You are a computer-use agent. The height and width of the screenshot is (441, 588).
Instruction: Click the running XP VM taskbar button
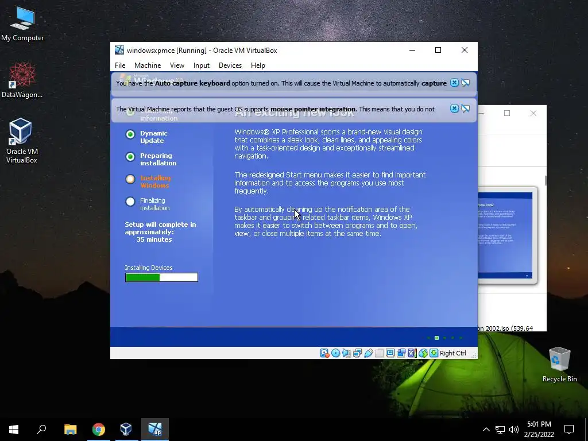click(155, 430)
